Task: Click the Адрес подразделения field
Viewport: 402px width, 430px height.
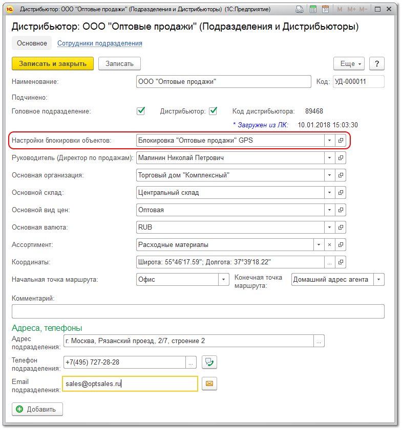Action: 188,341
